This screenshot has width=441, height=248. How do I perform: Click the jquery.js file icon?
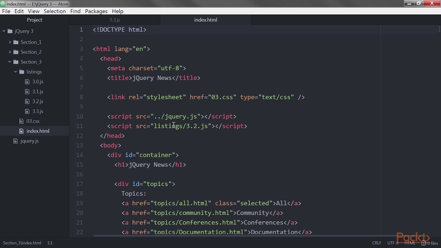point(16,141)
